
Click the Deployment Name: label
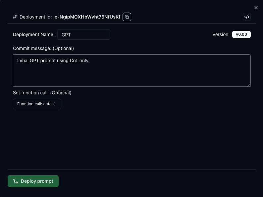coord(34,34)
